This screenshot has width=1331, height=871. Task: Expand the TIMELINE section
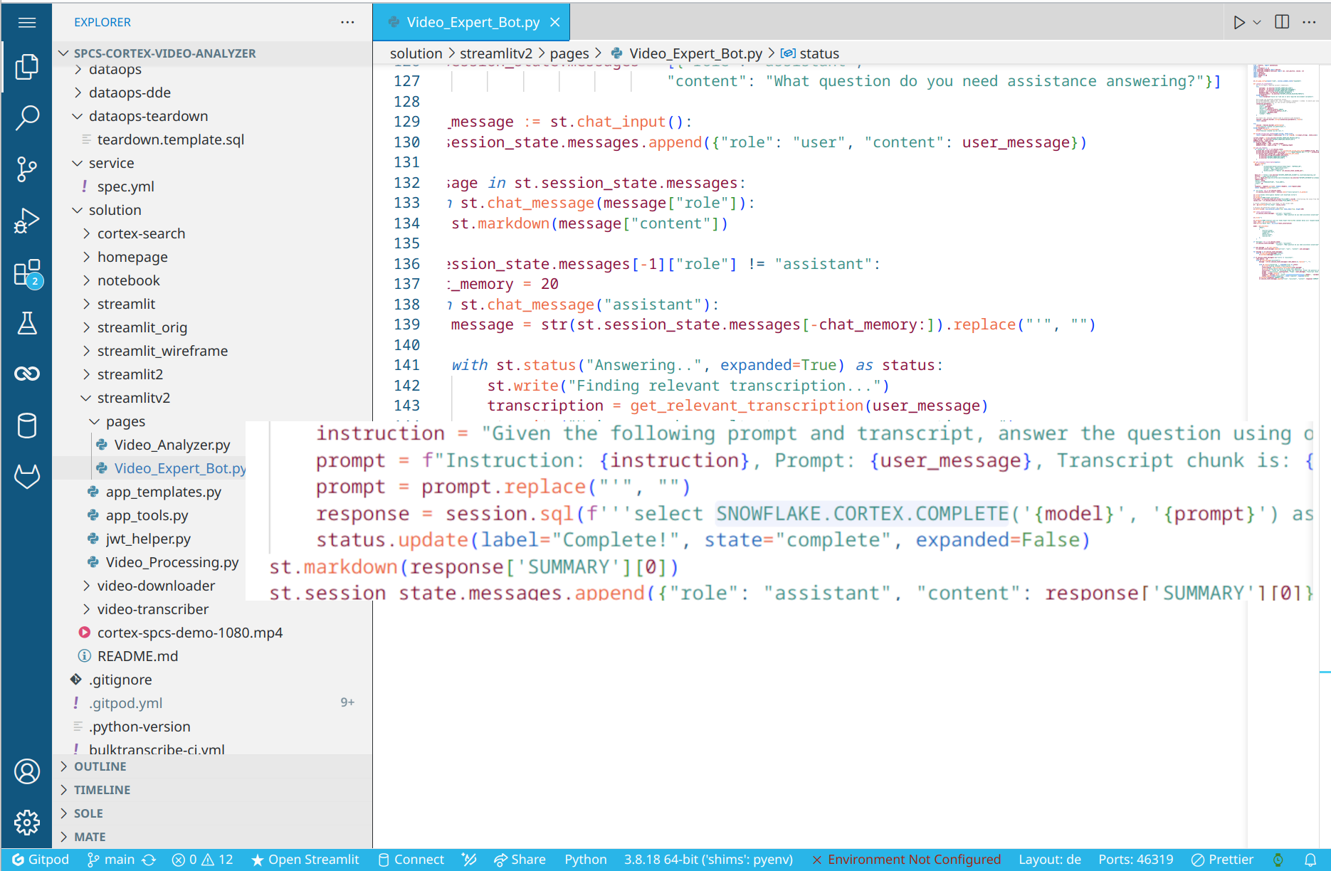[102, 790]
